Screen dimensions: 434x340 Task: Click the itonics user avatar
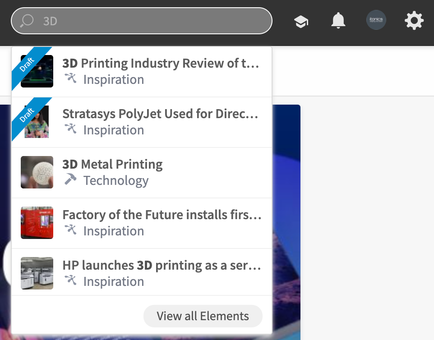[x=376, y=21]
